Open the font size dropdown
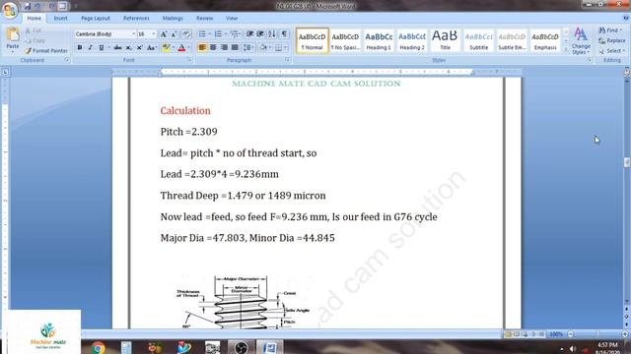The width and height of the screenshot is (631, 354). pyautogui.click(x=154, y=34)
